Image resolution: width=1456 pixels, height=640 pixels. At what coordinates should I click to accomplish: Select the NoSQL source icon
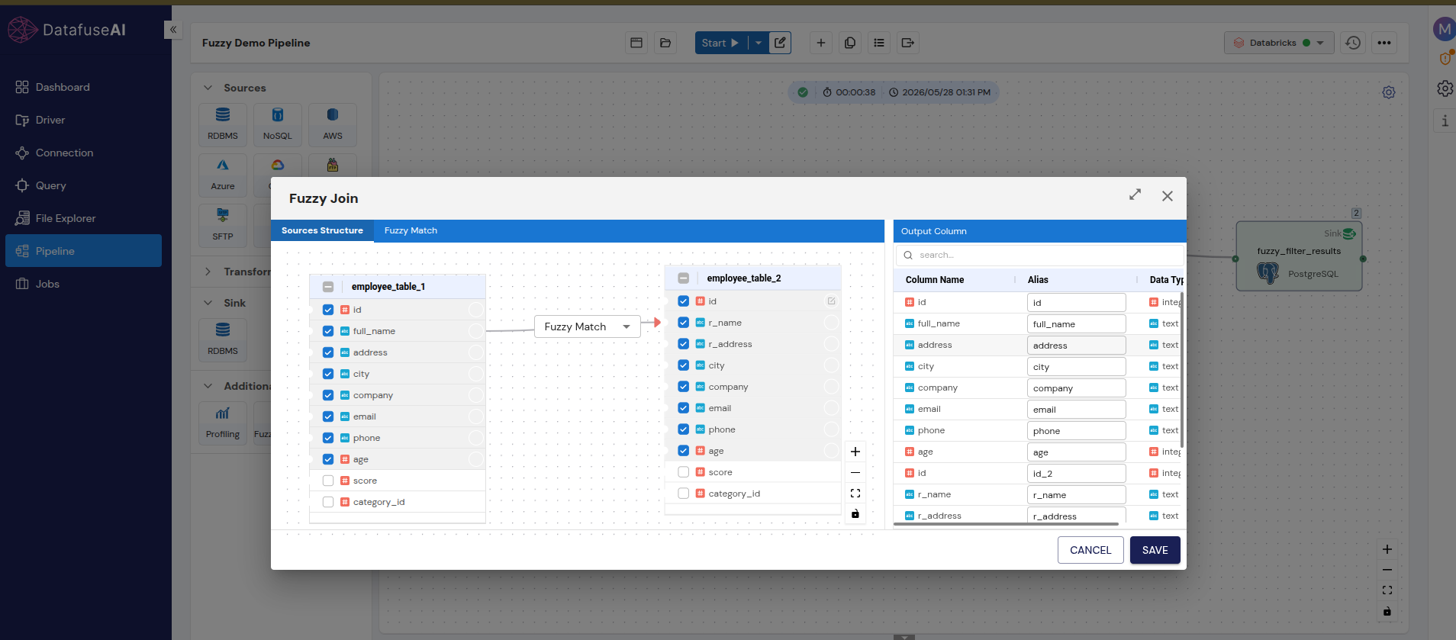pos(278,124)
